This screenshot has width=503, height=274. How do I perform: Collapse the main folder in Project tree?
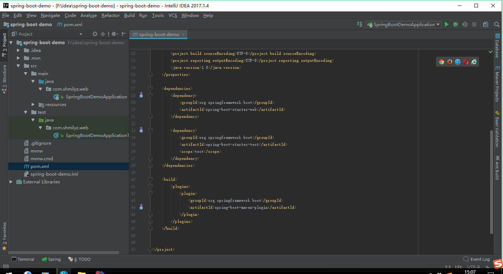point(25,73)
